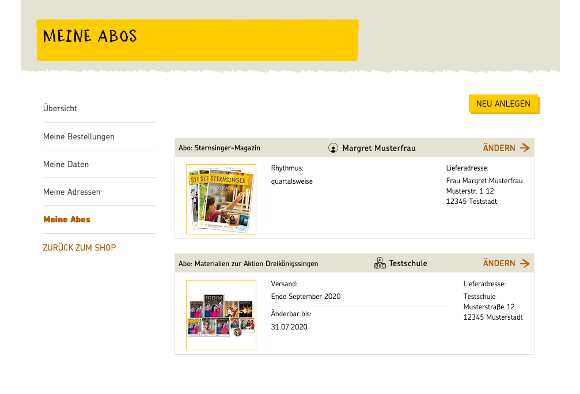Open the Dreikönigssingen materials thumbnail
The width and height of the screenshot is (580, 394).
point(221,315)
